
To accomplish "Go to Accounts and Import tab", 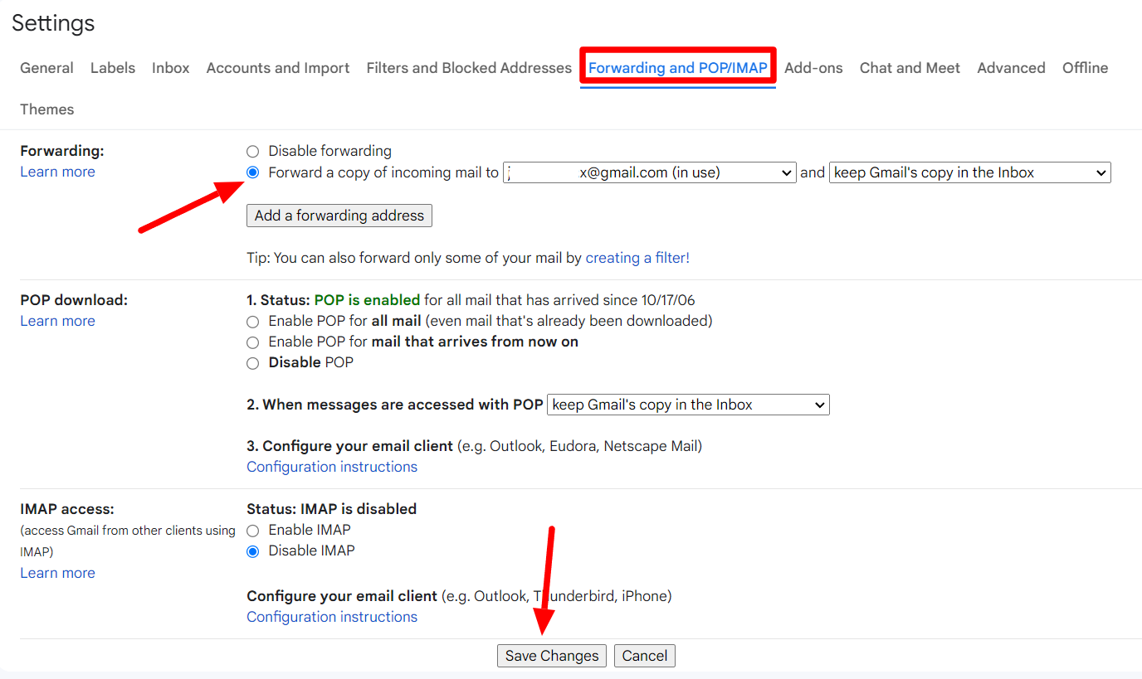I will [278, 68].
